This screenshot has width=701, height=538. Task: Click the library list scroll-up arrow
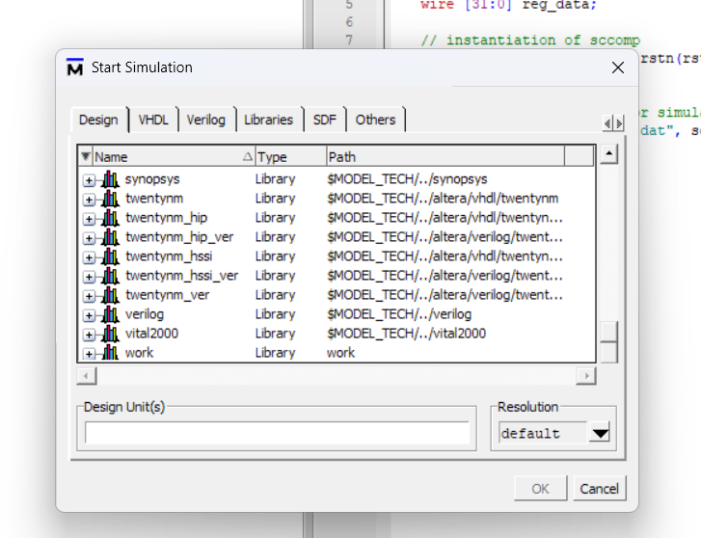608,154
